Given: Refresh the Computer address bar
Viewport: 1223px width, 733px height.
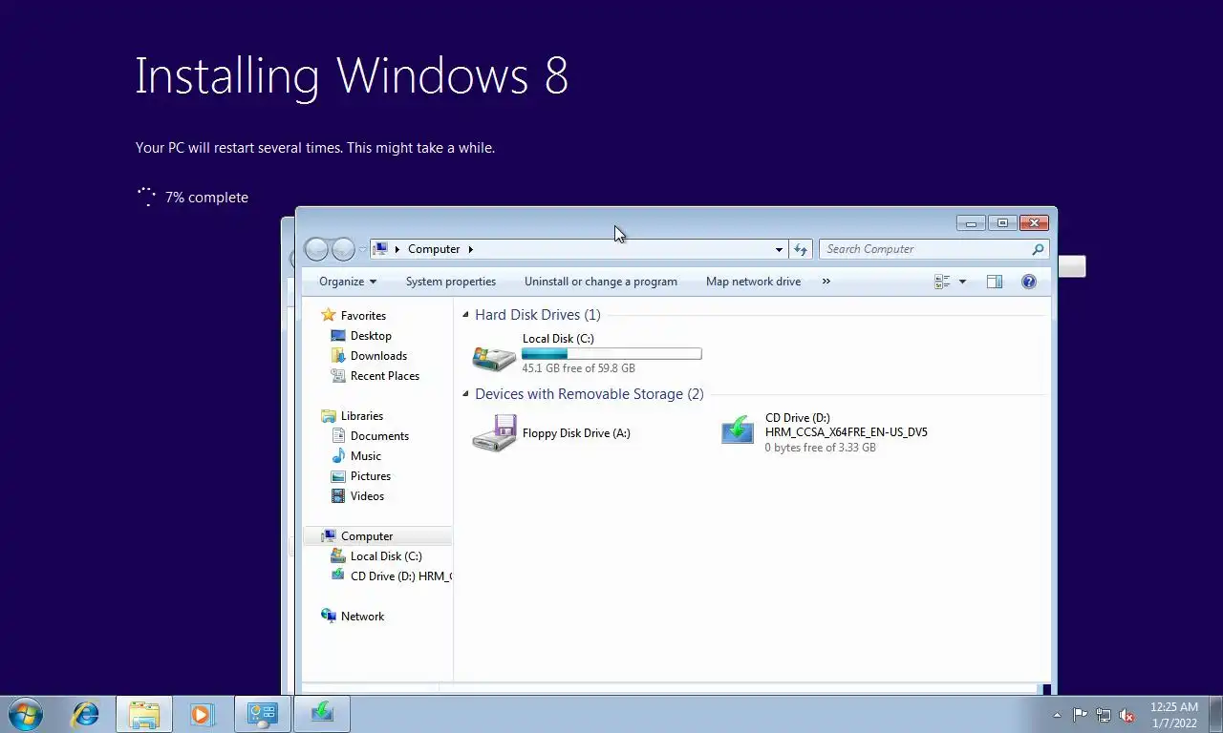Looking at the screenshot, I should [801, 249].
